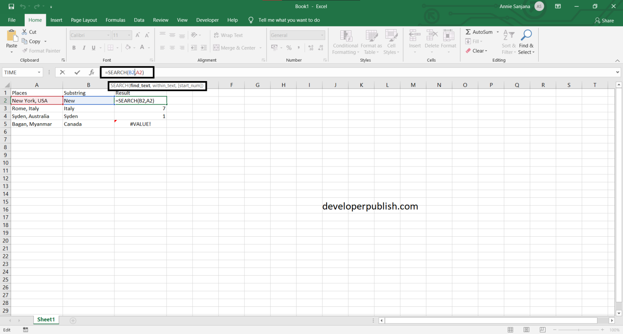Expand the Merge & Center dropdown
Screen dimensions: 623x334
[260, 47]
